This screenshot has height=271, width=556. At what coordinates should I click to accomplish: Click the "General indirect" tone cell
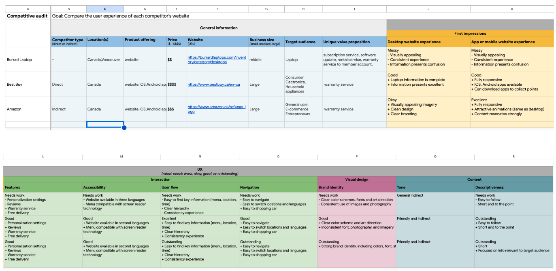[x=435, y=204]
